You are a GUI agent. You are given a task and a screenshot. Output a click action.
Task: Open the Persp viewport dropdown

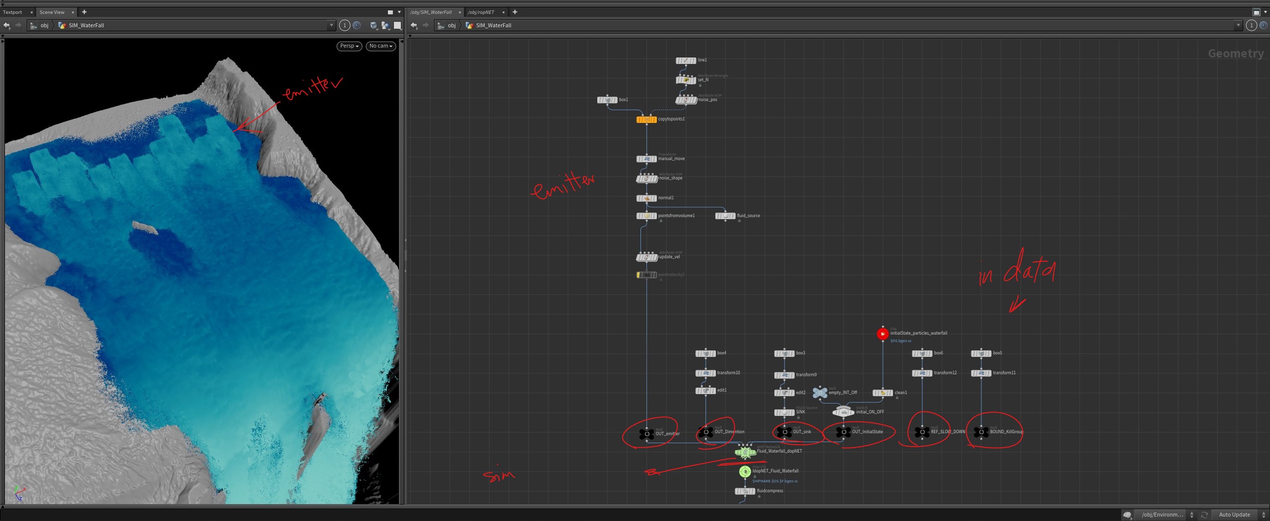pos(349,46)
